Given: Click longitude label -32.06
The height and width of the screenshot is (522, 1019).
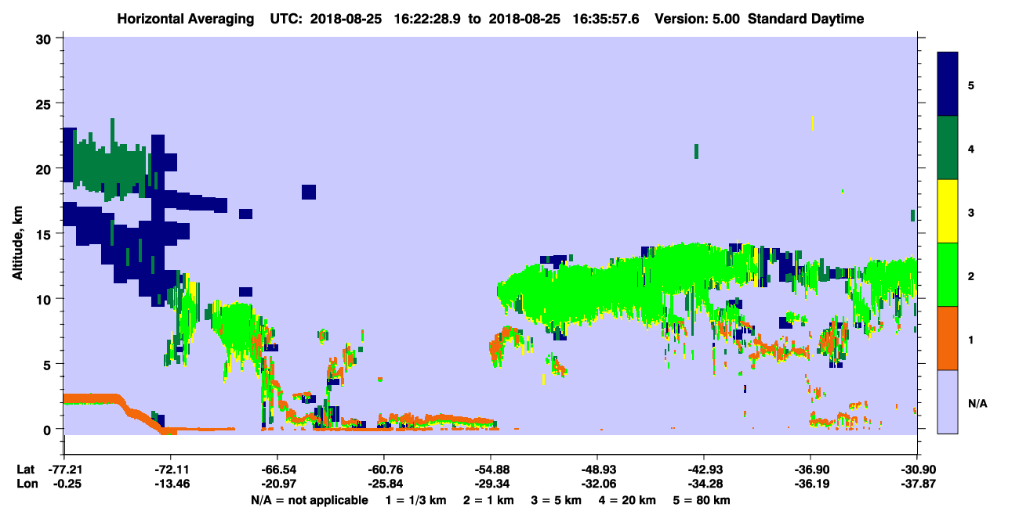Looking at the screenshot, I should (x=597, y=484).
